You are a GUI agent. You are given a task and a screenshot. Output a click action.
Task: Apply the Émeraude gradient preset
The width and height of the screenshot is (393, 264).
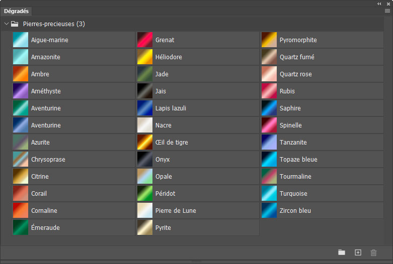[x=21, y=228]
